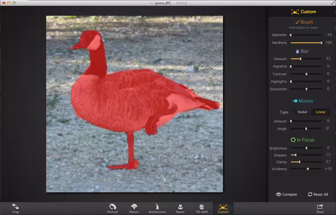Screen dimensions: 336x215
Task: Choose Linear motion type
Action: (x=321, y=112)
